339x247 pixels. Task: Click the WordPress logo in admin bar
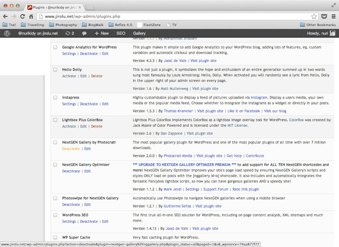pyautogui.click(x=7, y=33)
